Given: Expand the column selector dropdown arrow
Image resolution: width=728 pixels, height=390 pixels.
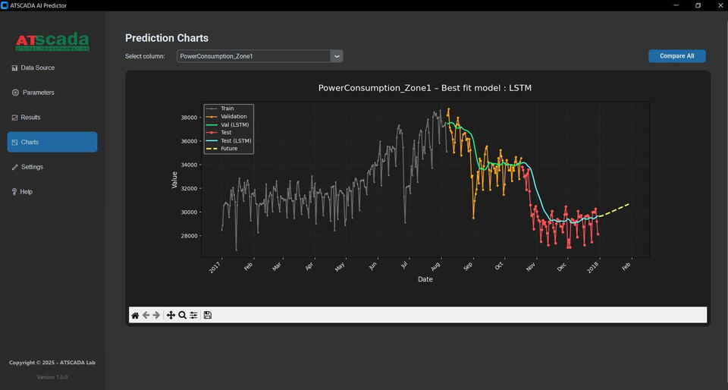Looking at the screenshot, I should [x=337, y=56].
